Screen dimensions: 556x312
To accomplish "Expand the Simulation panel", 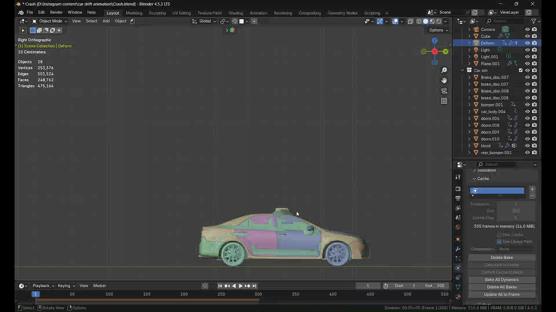I will 474,170.
